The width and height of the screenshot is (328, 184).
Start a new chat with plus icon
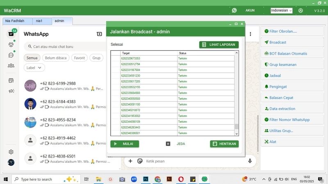pos(99,34)
